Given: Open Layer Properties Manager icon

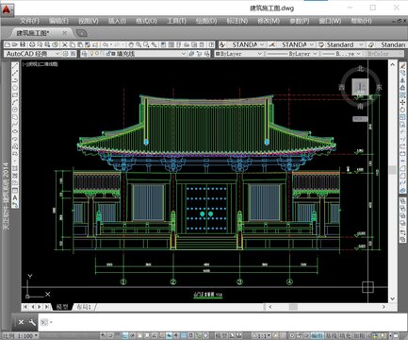Looking at the screenshot, I should (84, 54).
